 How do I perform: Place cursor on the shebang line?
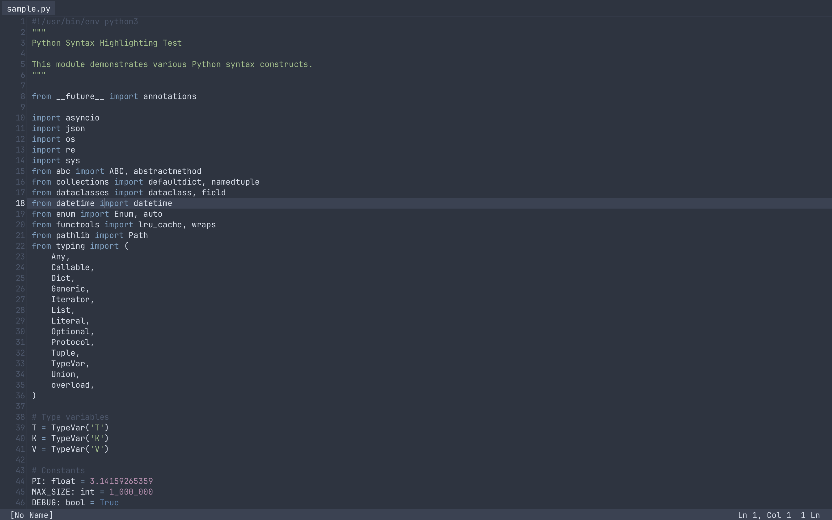click(85, 21)
